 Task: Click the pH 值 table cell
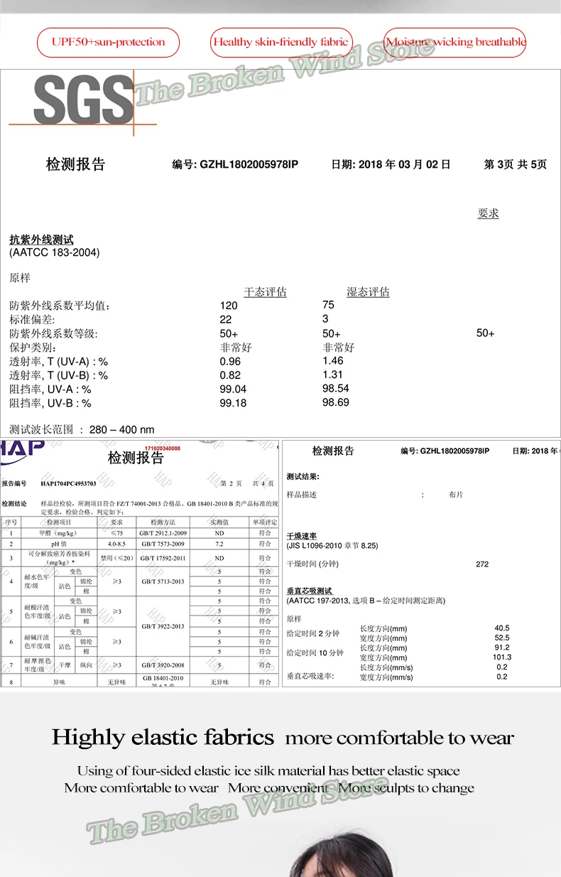click(59, 543)
